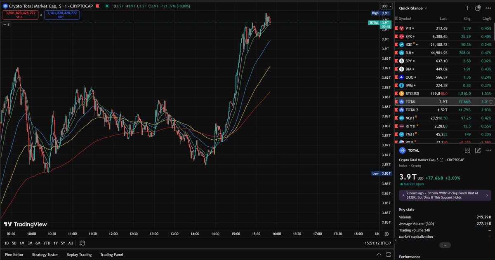Image resolution: width=495 pixels, height=260 pixels.
Task: Open the Trading Panel tab
Action: (112, 255)
